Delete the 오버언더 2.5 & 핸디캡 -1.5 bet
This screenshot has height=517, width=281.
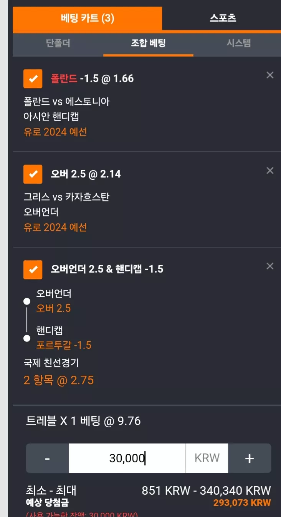270,266
